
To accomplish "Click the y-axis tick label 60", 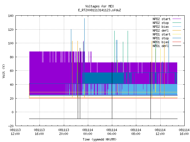I will pos(12,71).
